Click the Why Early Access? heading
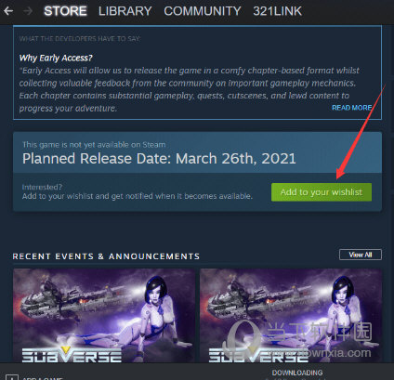The width and height of the screenshot is (394, 380). (56, 58)
